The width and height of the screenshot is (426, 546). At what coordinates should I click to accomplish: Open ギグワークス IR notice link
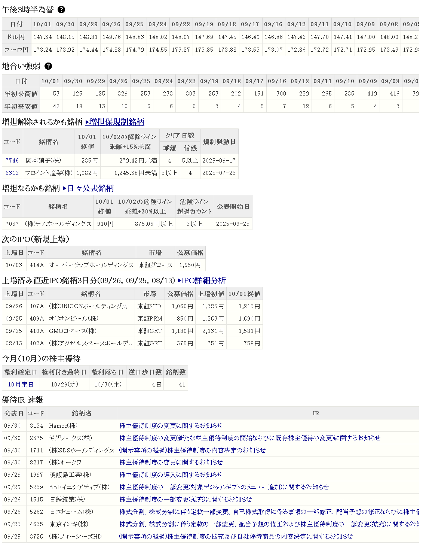(250, 438)
